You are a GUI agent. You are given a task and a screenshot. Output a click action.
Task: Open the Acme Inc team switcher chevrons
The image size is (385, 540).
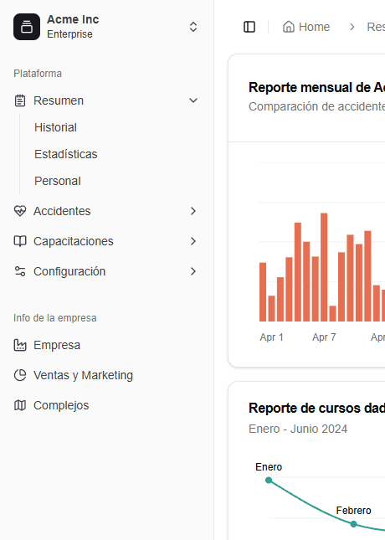(x=193, y=27)
